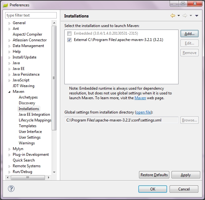The image size is (205, 200).
Task: Select Maven User Settings page
Action: 30,137
